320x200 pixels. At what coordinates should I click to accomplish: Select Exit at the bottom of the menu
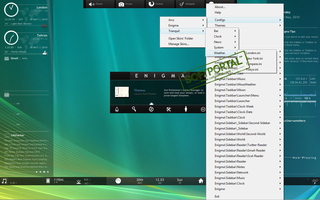[217, 196]
